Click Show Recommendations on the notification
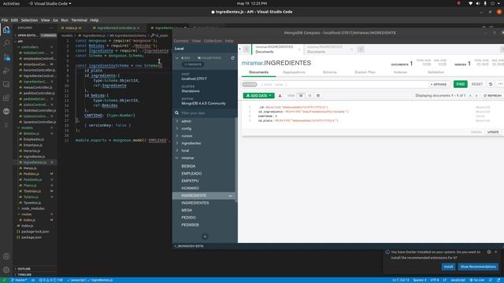The width and height of the screenshot is (504, 283). point(478,266)
